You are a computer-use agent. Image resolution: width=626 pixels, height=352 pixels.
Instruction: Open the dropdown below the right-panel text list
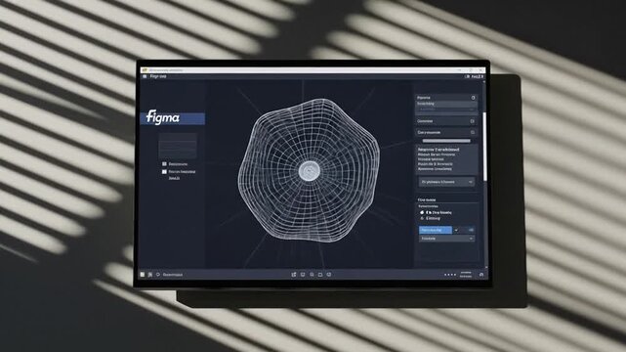[x=446, y=182]
